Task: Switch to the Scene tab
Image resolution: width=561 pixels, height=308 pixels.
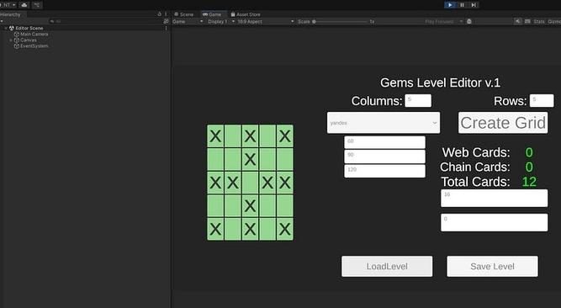Action: tap(183, 14)
